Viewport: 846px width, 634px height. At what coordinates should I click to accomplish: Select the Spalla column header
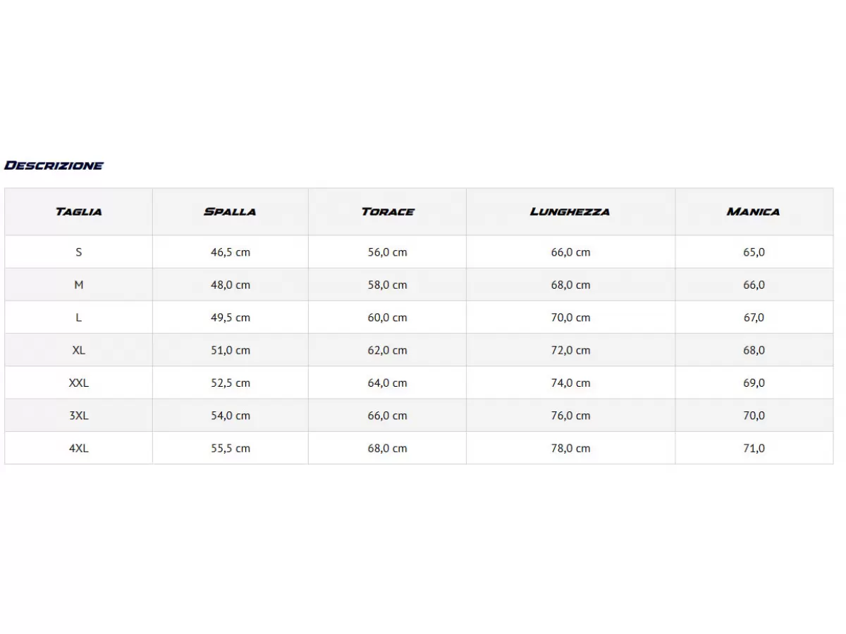tap(230, 211)
